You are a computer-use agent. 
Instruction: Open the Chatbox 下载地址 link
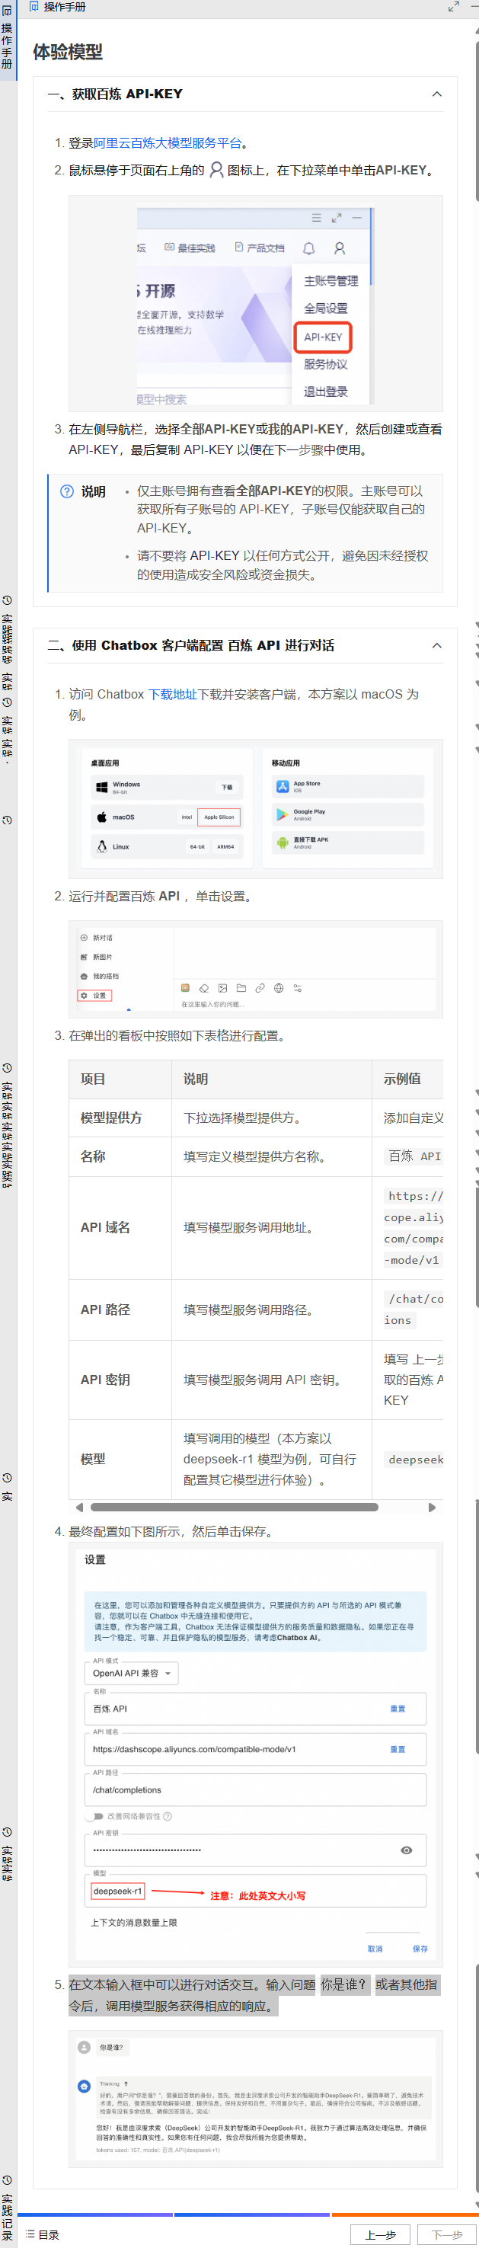tap(172, 695)
